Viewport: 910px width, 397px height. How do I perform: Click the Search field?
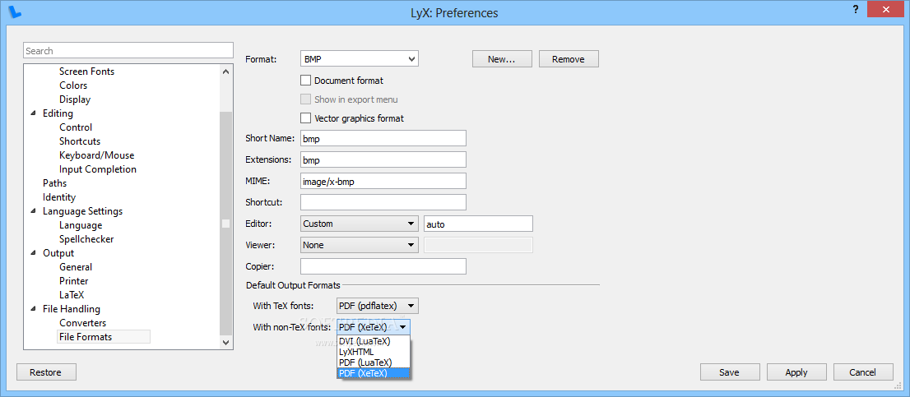click(128, 50)
